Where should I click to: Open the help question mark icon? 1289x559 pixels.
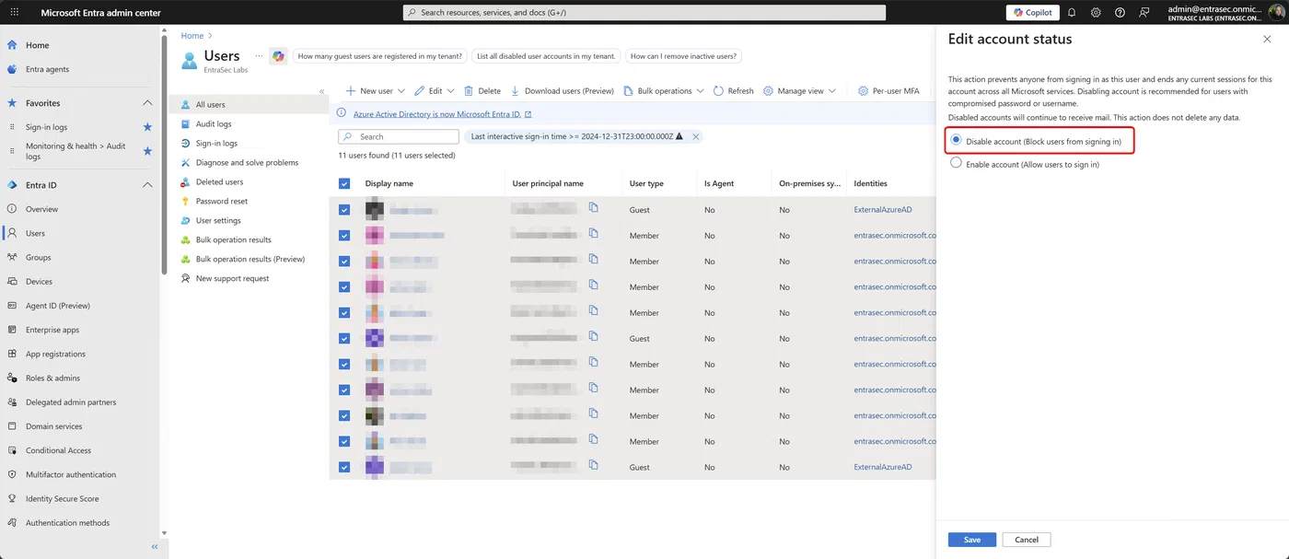[x=1120, y=13]
